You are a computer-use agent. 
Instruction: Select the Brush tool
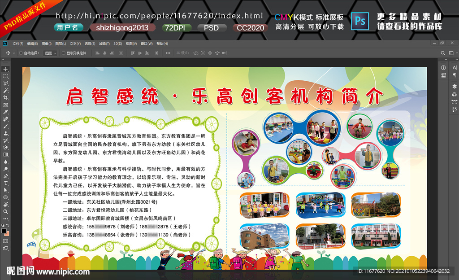point(5,126)
